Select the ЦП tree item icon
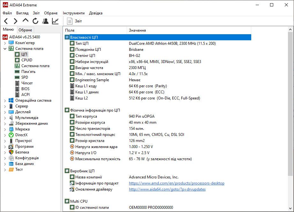The image size is (294, 212). [x=17, y=54]
